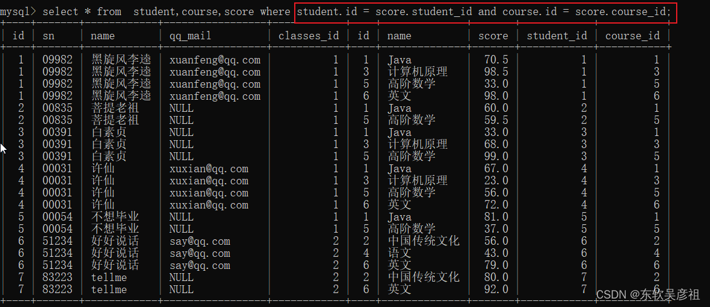710x307 pixels.
Task: Click the mysql> prompt text
Action: click(x=19, y=11)
